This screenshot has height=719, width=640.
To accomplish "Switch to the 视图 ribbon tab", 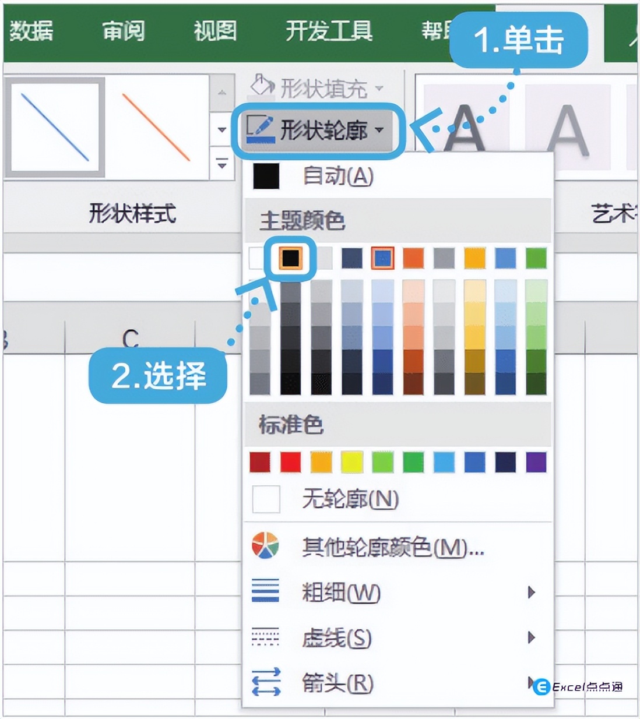I will click(213, 31).
